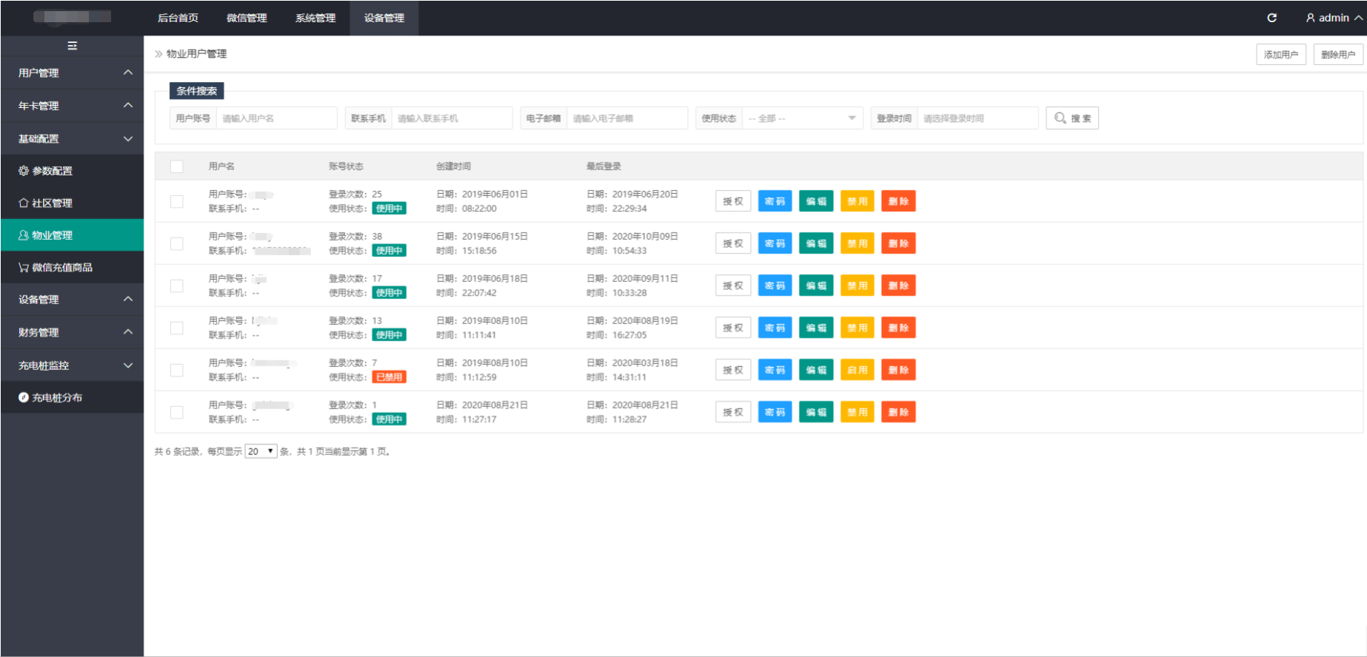Focus the 联系手机 search input
Image resolution: width=1367 pixels, height=657 pixels.
[452, 118]
